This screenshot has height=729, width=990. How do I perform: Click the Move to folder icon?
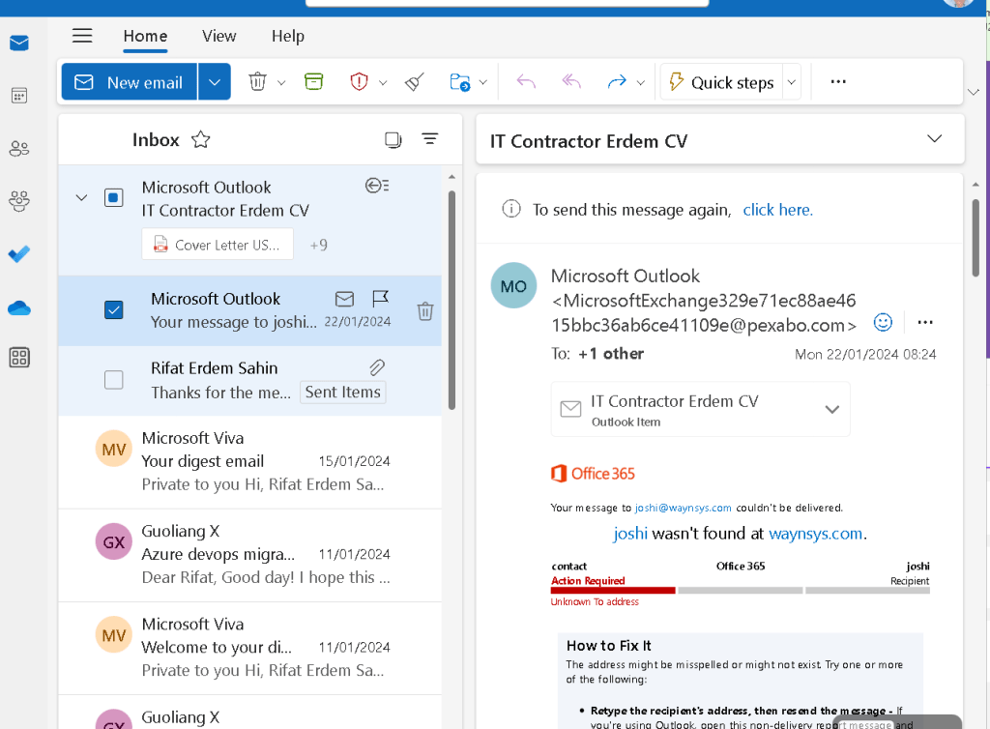(x=459, y=82)
